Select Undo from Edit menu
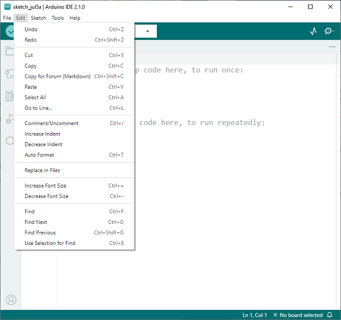 (74, 30)
